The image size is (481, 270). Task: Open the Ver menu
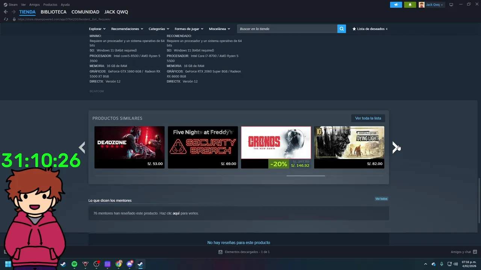(23, 5)
